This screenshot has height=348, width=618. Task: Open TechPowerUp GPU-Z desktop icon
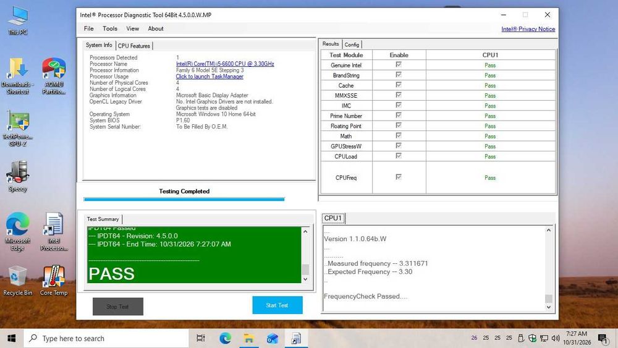(x=18, y=128)
